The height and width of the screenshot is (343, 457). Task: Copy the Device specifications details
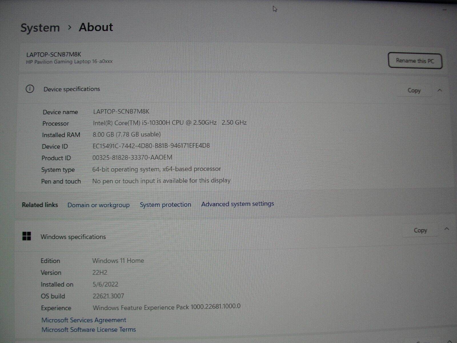pyautogui.click(x=414, y=90)
